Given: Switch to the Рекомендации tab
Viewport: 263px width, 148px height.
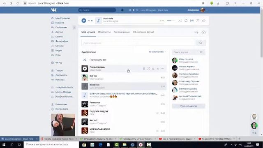Looking at the screenshot, I should click(x=122, y=32).
